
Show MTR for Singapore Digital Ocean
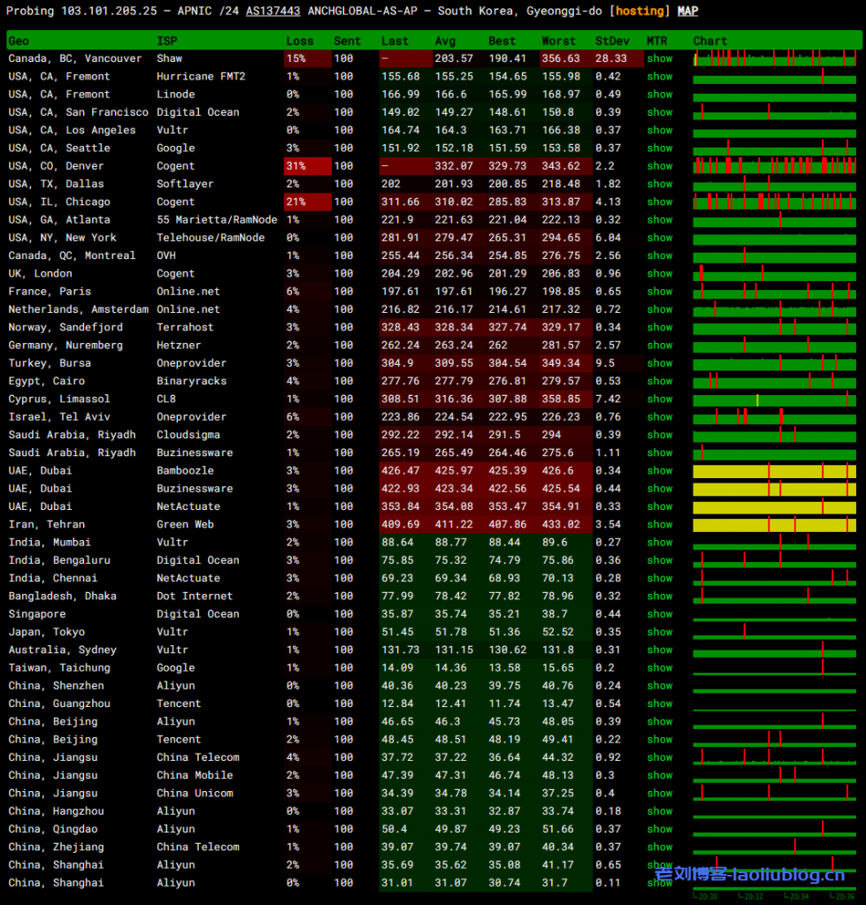click(x=659, y=613)
